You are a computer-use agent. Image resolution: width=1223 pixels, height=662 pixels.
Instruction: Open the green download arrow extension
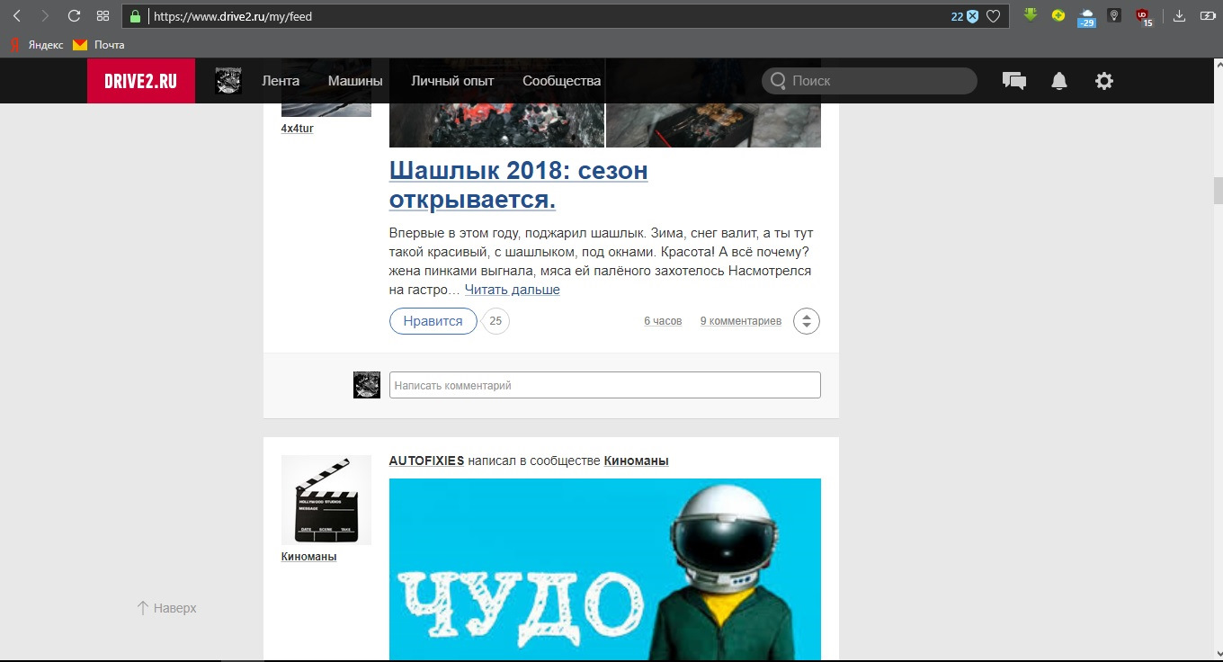pos(1031,15)
